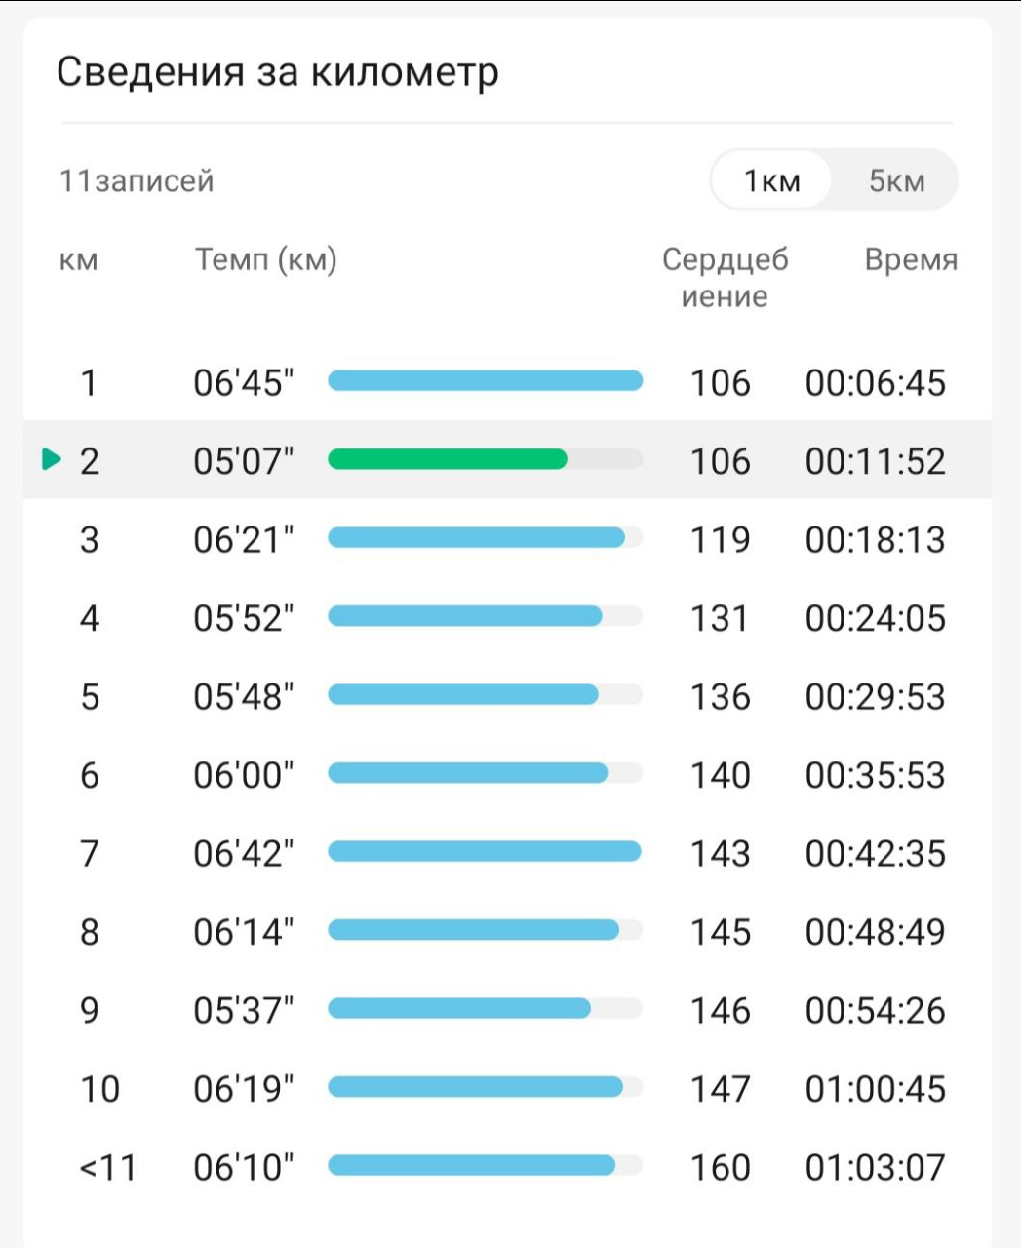Tap the 11записей record count label
This screenshot has width=1021, height=1248.
pyautogui.click(x=137, y=181)
